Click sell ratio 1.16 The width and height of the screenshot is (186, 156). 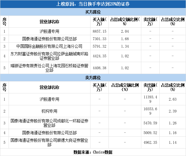[173, 133]
